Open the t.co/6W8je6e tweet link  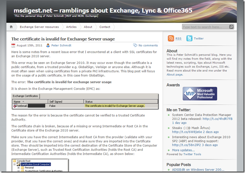pos(187,132)
